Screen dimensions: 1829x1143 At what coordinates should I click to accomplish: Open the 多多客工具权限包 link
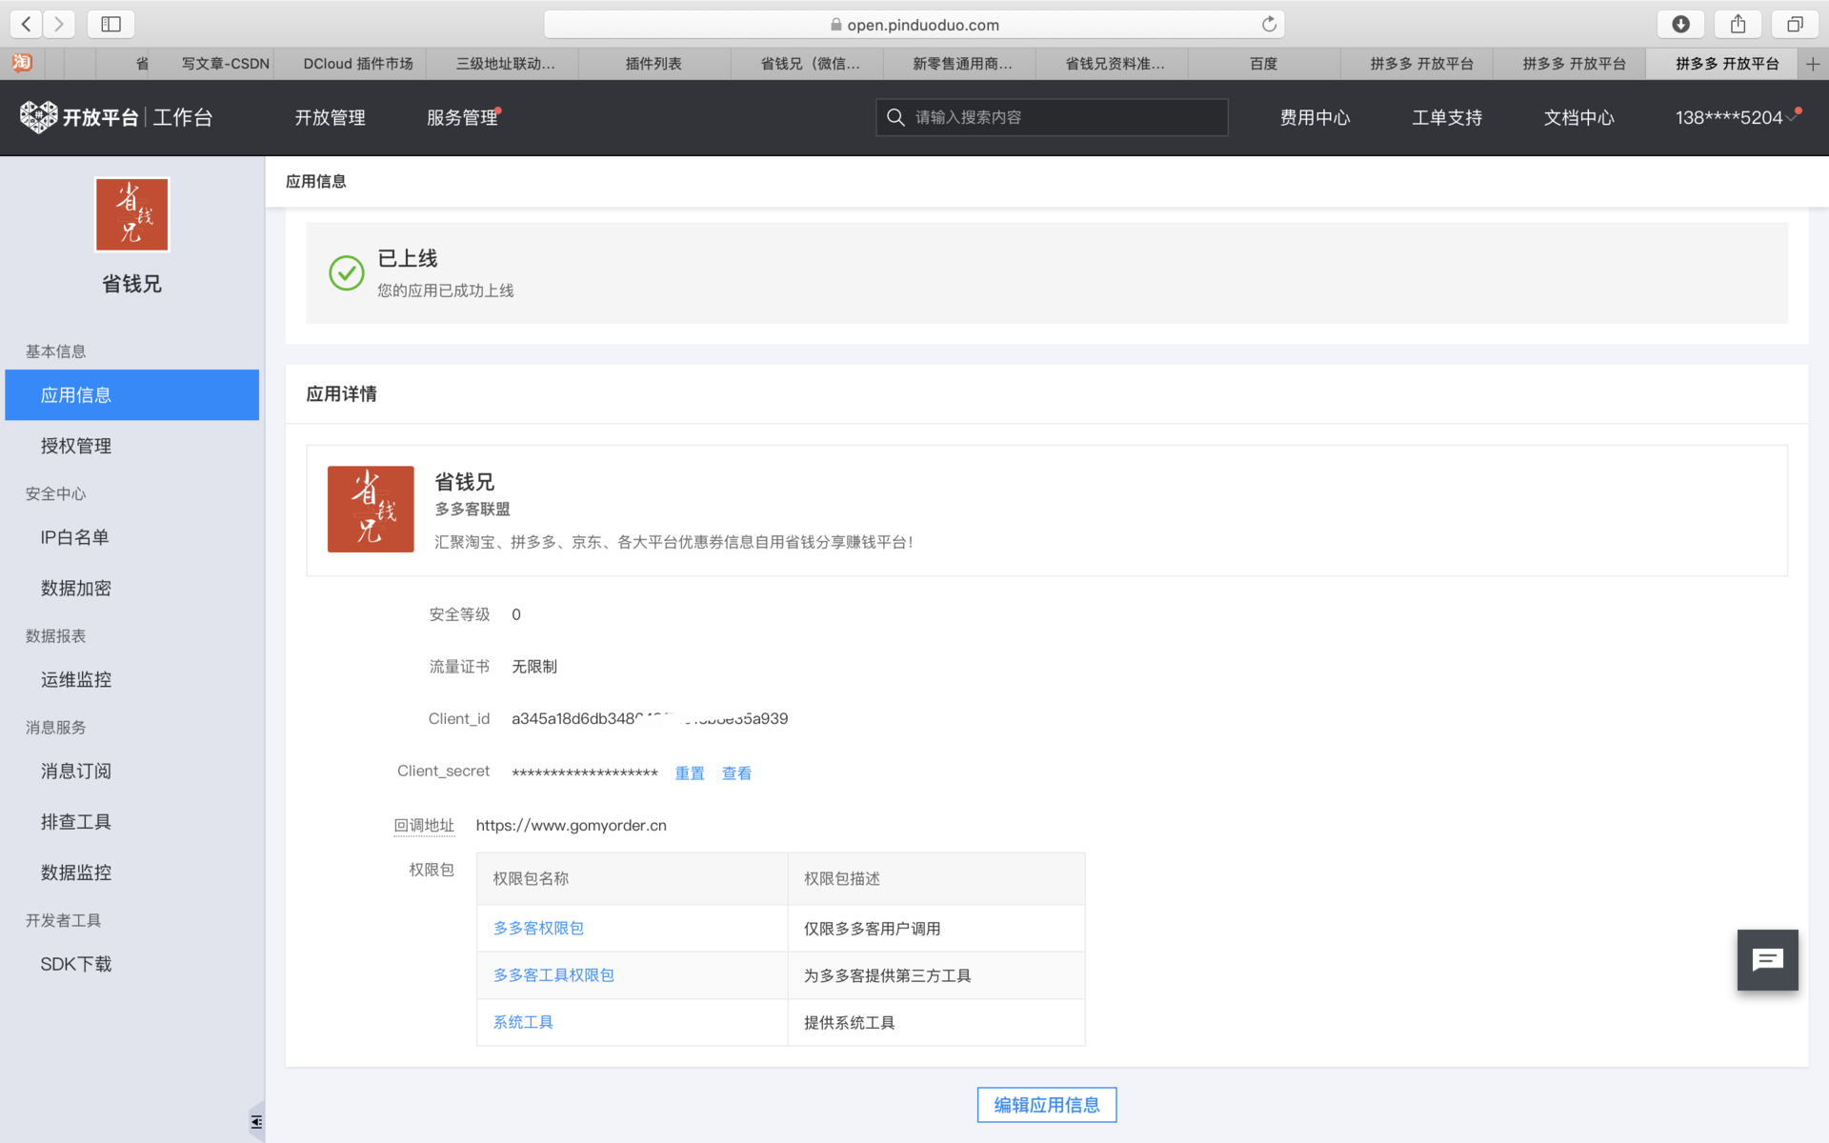click(x=553, y=975)
